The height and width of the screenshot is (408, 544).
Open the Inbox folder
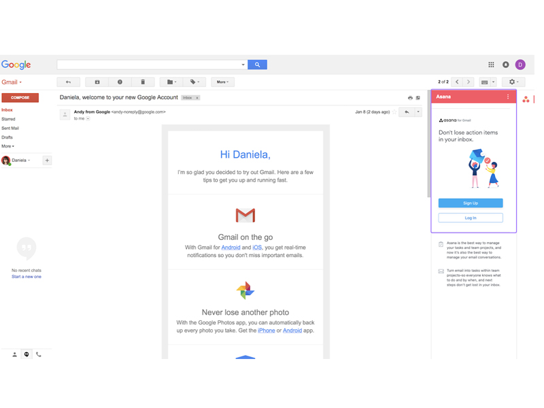7,110
